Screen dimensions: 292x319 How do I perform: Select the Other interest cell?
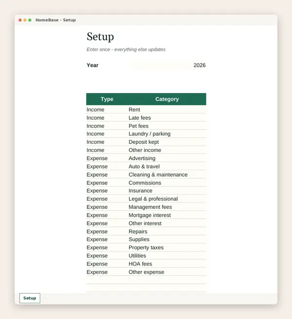click(167, 223)
